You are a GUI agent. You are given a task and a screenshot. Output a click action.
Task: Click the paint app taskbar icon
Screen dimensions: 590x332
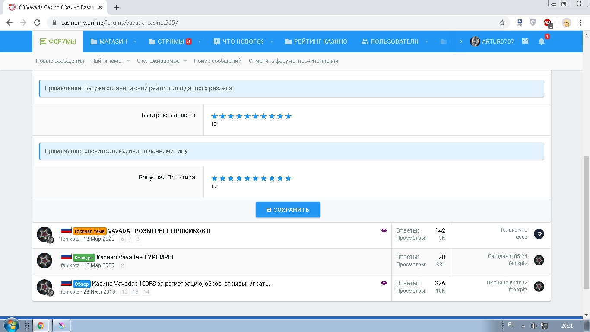click(x=61, y=326)
